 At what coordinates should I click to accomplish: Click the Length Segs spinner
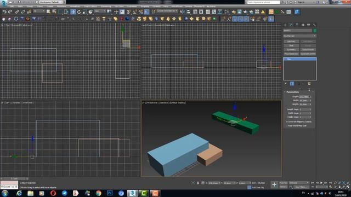click(x=310, y=109)
